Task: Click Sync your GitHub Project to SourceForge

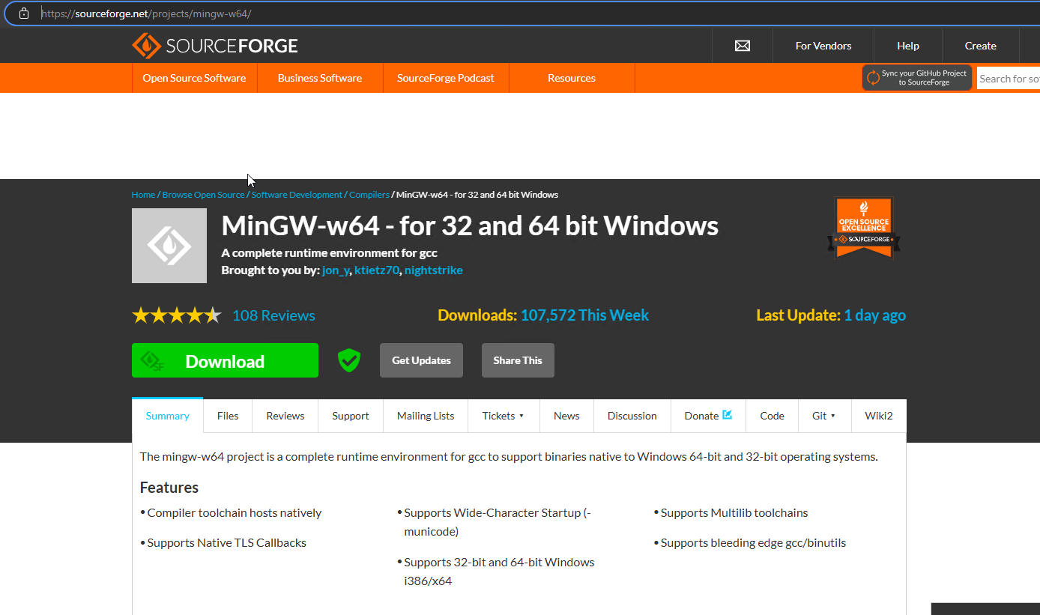Action: pyautogui.click(x=917, y=78)
